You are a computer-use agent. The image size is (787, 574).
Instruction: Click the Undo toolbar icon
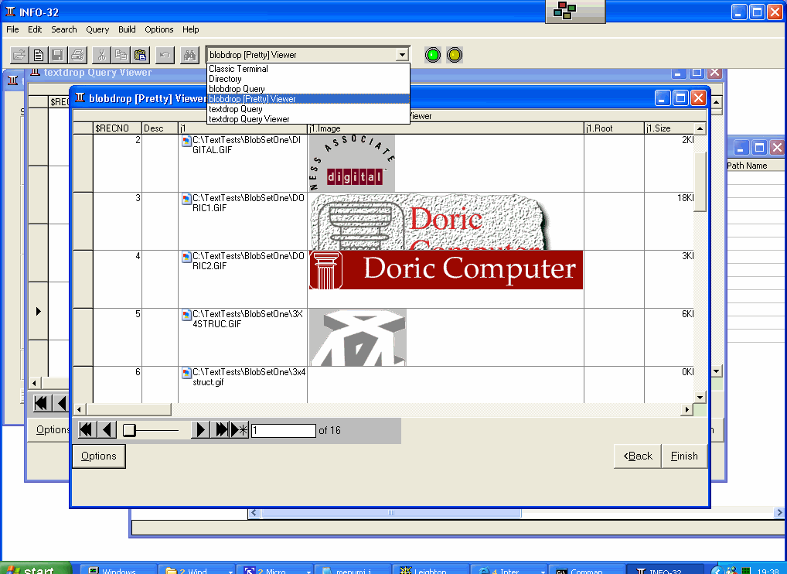click(165, 55)
